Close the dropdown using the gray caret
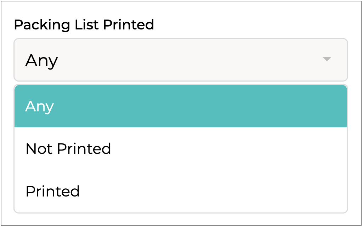Viewport: 362px width, 227px height. pos(327,59)
